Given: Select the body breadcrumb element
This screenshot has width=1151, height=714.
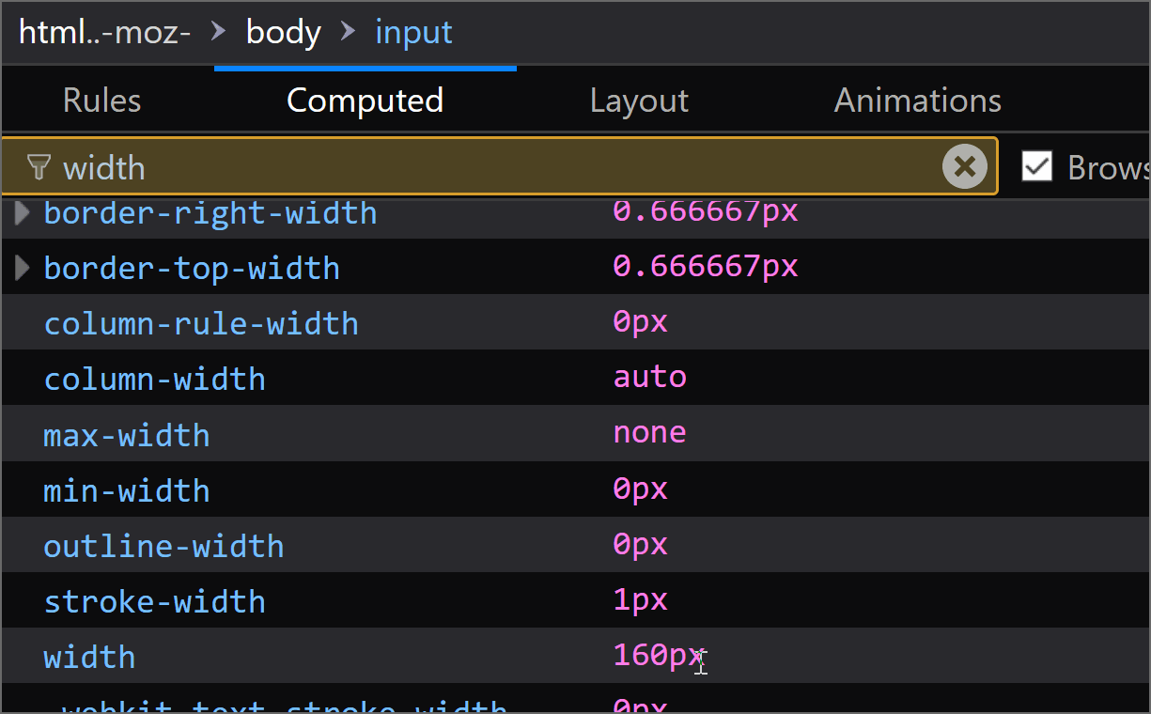Looking at the screenshot, I should pyautogui.click(x=283, y=33).
